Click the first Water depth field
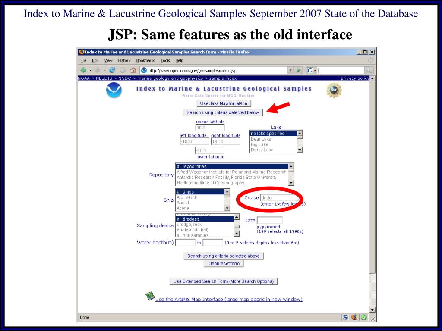The image size is (442, 331). [185, 242]
